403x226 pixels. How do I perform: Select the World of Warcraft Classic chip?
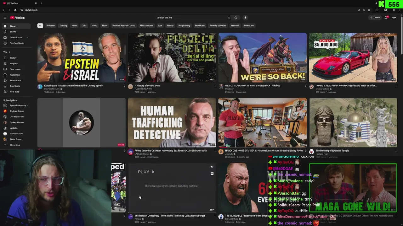click(123, 25)
